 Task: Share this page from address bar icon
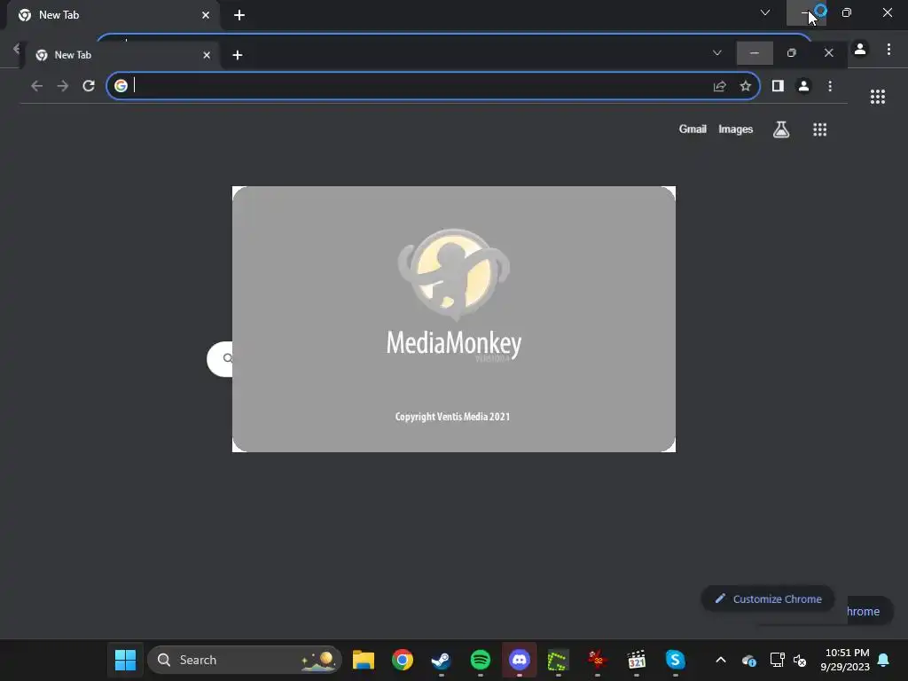[x=719, y=86]
